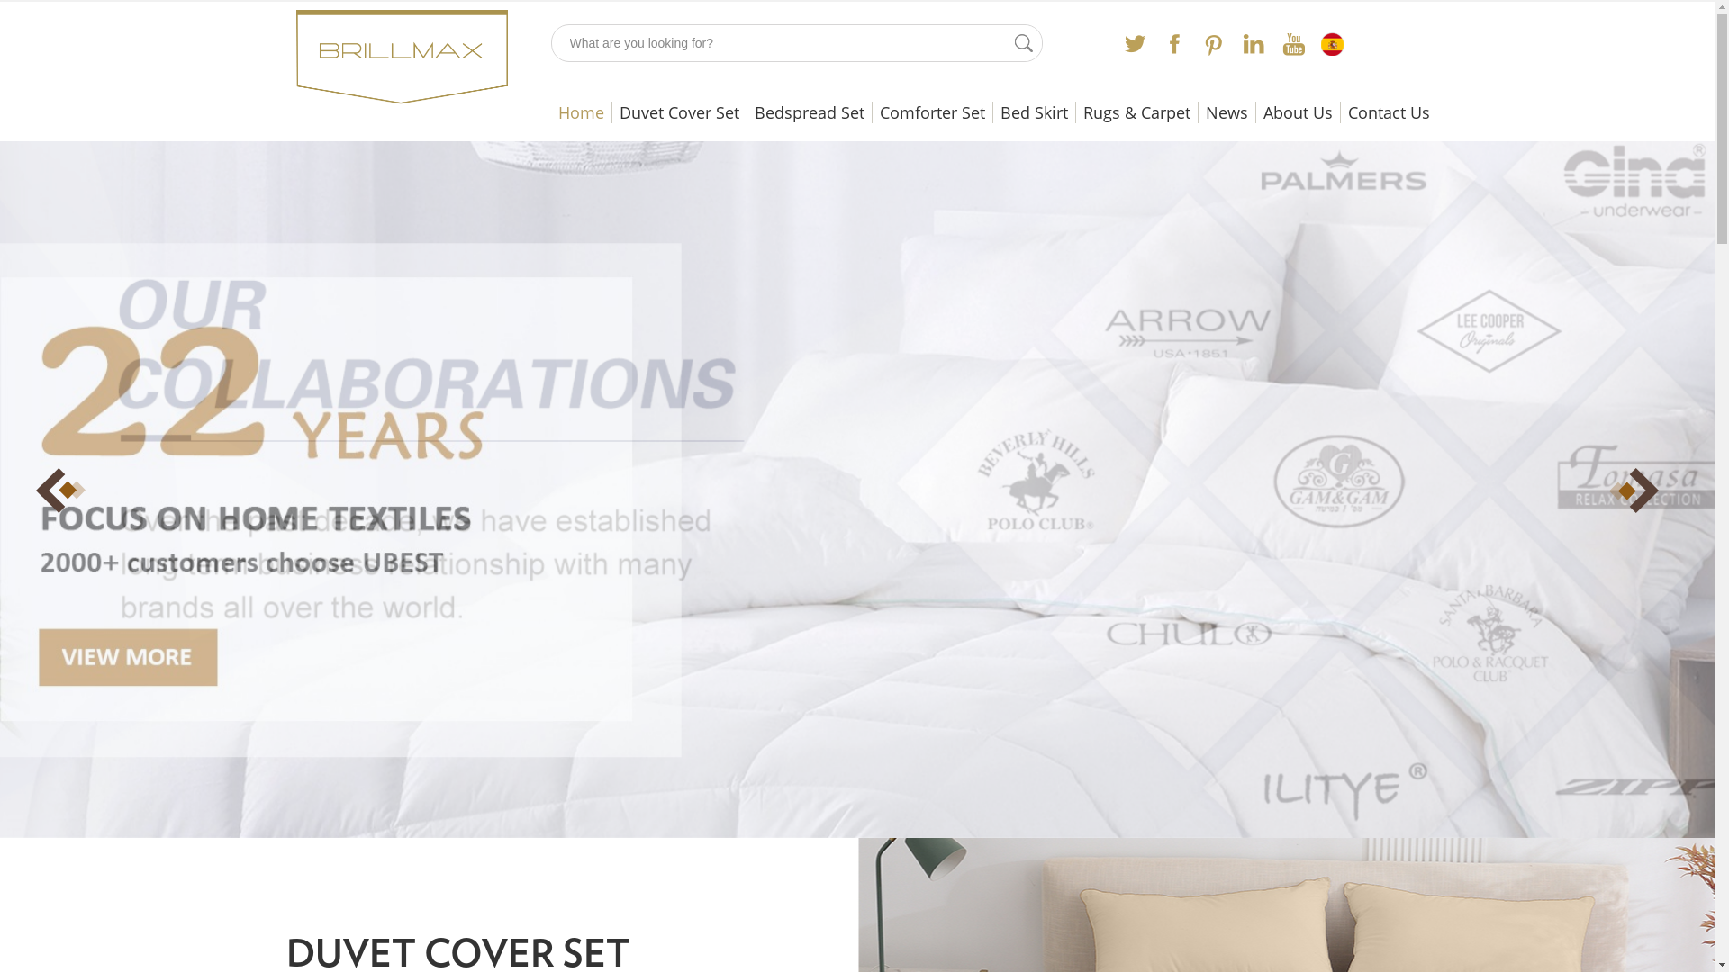Screen dimensions: 1729x972
Task: Open the Facebook social link
Action: (x=1174, y=44)
